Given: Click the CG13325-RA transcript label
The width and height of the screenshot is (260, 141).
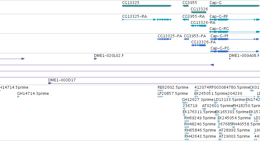Looking at the screenshot, I should (135, 17).
